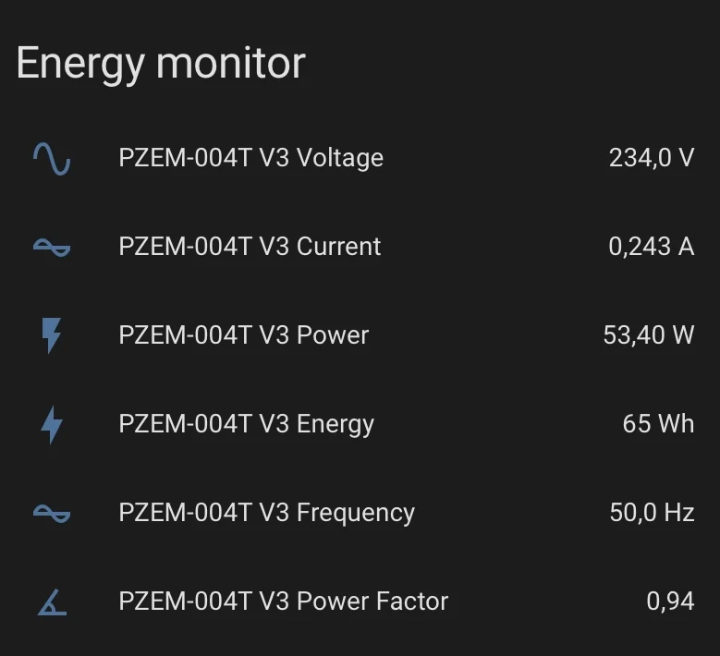This screenshot has height=656, width=720.
Task: Click the 50,0 Hz frequency reading
Action: coord(652,513)
